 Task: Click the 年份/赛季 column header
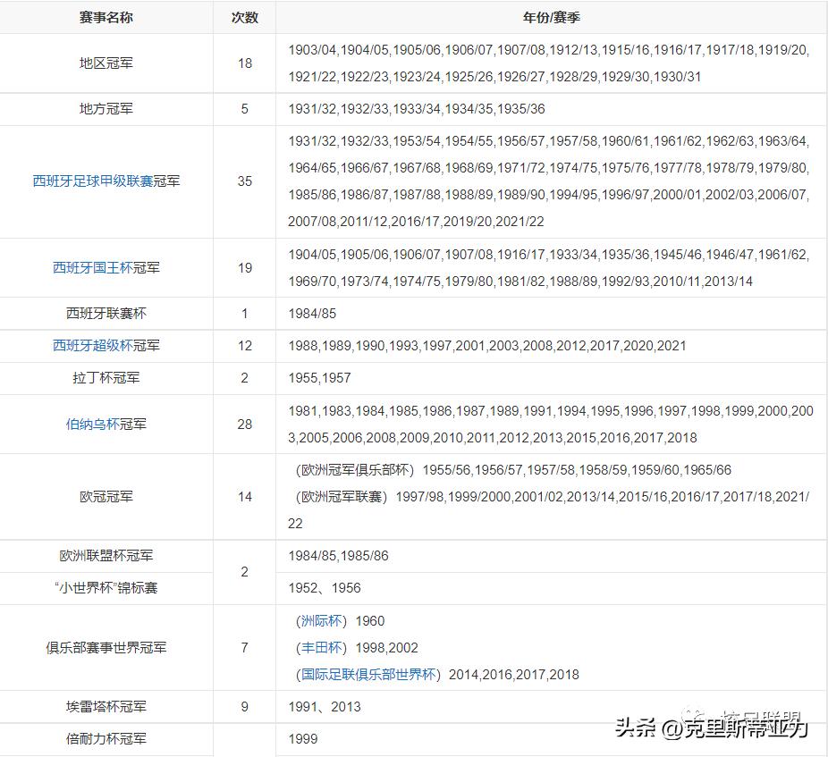coord(550,16)
